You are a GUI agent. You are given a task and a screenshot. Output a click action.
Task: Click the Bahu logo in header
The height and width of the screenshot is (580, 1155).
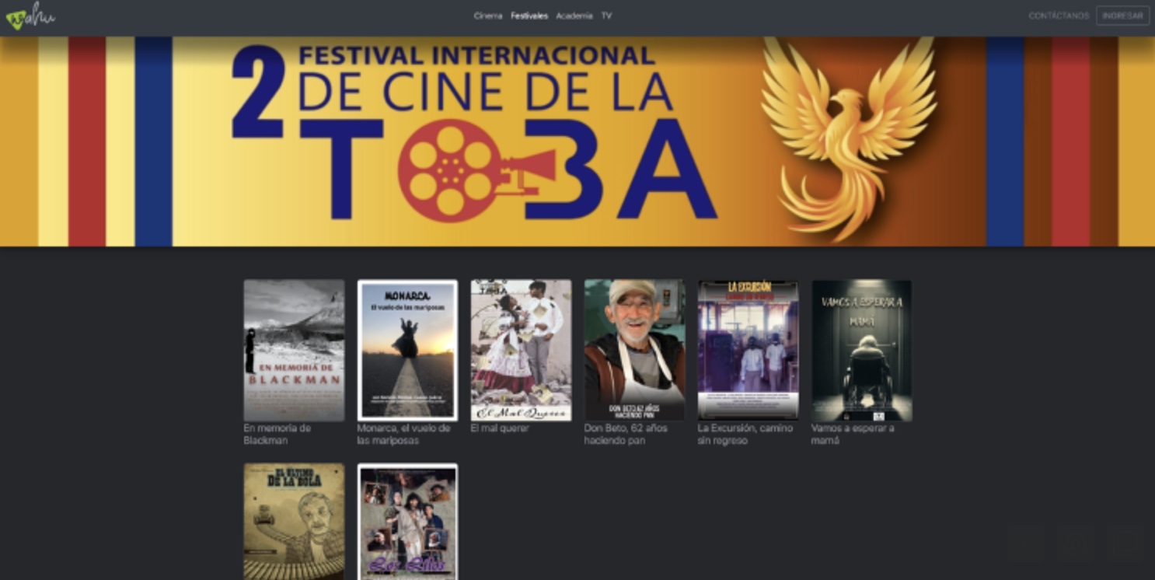pyautogui.click(x=30, y=16)
